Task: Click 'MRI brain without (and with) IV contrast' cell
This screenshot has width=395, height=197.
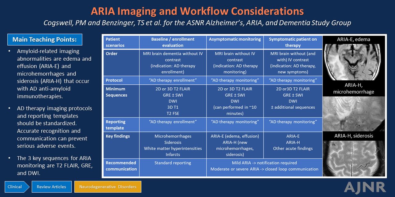Action: tap(293, 62)
